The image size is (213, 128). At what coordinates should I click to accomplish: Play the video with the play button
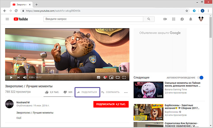pyautogui.click(x=11, y=77)
